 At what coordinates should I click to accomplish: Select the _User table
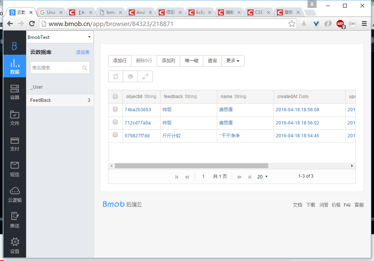[x=60, y=87]
